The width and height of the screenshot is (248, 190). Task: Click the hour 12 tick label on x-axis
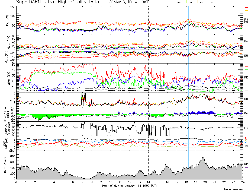pyautogui.click(x=130, y=182)
